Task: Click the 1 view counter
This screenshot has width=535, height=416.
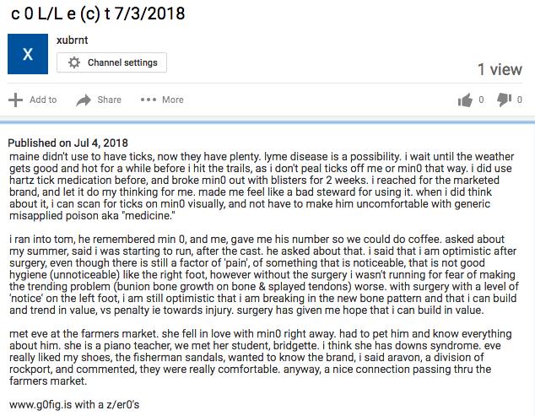Action: (500, 69)
